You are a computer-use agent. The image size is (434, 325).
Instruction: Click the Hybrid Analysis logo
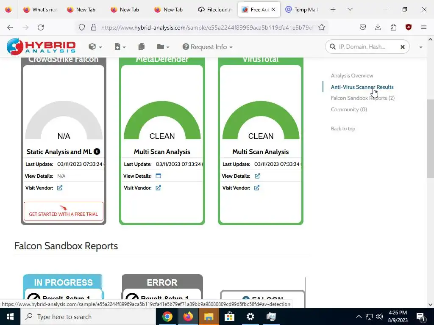[x=41, y=47]
